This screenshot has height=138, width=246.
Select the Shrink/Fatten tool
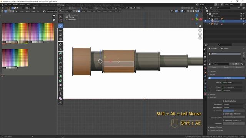(61, 94)
